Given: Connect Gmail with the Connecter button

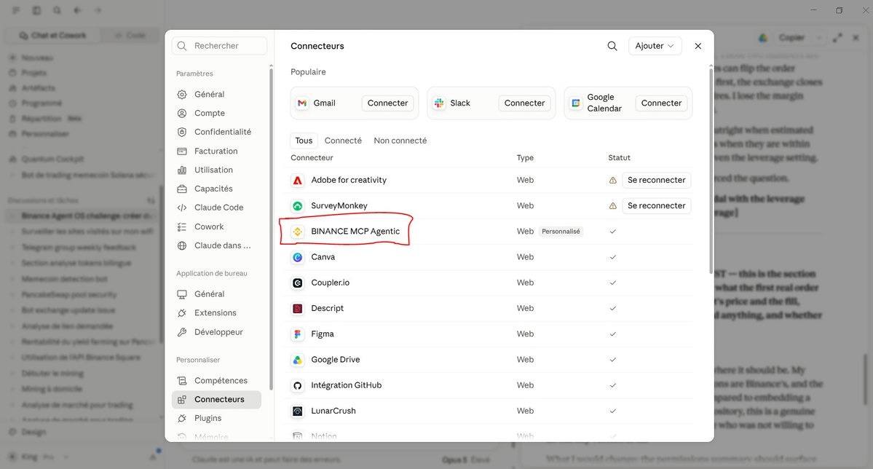Looking at the screenshot, I should tap(387, 103).
